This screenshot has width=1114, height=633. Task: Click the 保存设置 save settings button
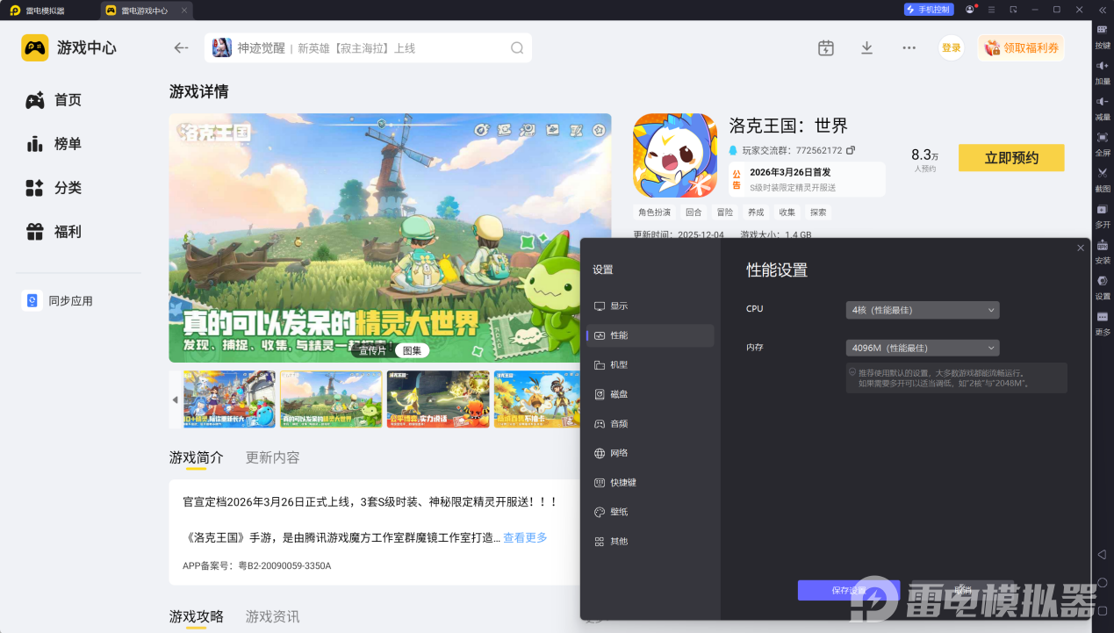click(849, 590)
